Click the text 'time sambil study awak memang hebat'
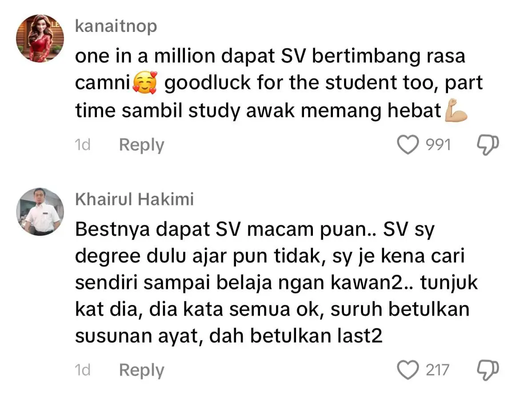 point(258,110)
